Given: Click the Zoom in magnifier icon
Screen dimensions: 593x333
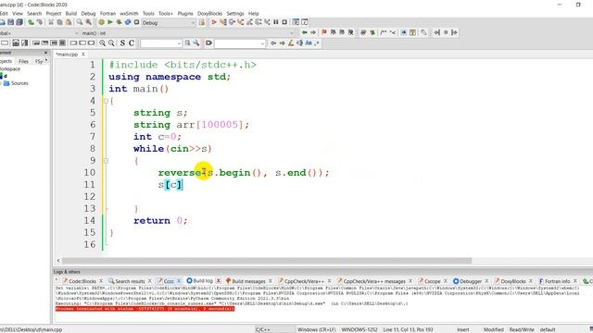Looking at the screenshot, I should pos(103,43).
